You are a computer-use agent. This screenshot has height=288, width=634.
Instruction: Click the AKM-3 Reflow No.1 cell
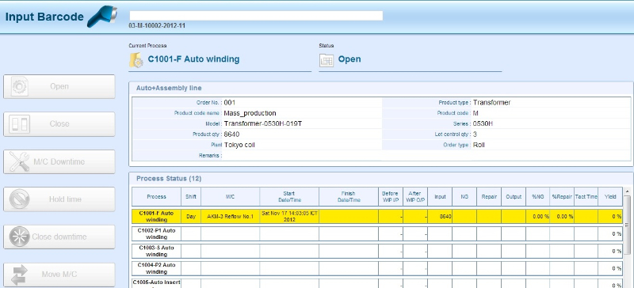[231, 217]
